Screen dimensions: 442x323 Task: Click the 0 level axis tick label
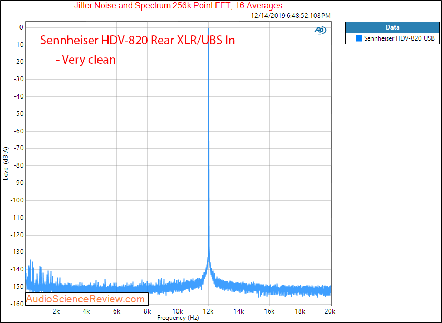click(x=21, y=27)
